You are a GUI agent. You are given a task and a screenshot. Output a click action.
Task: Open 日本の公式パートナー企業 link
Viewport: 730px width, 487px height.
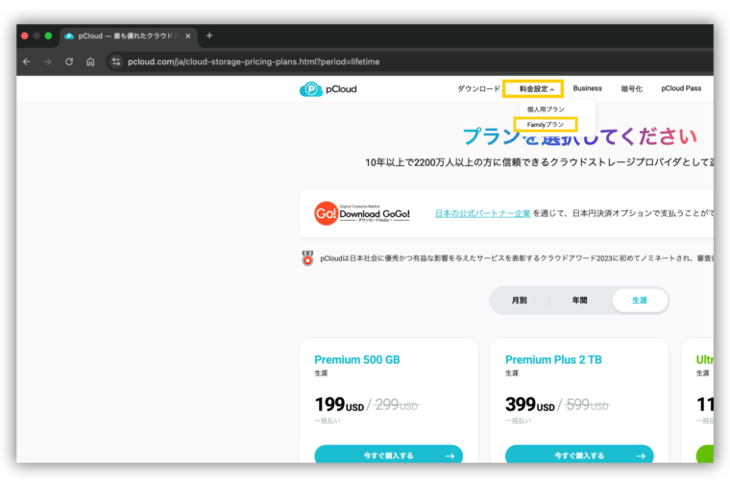(482, 213)
